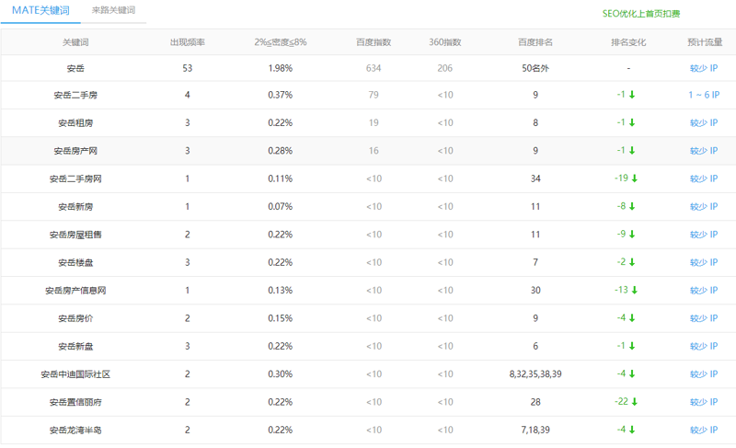736x448 pixels.
Task: Click the down arrow in 安岳龙湾半岛 row
Action: click(x=633, y=430)
